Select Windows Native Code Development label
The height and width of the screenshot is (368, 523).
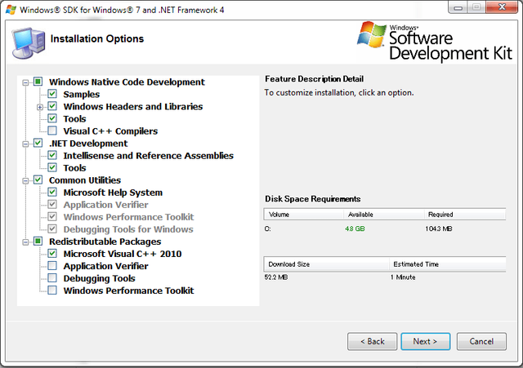(x=127, y=82)
